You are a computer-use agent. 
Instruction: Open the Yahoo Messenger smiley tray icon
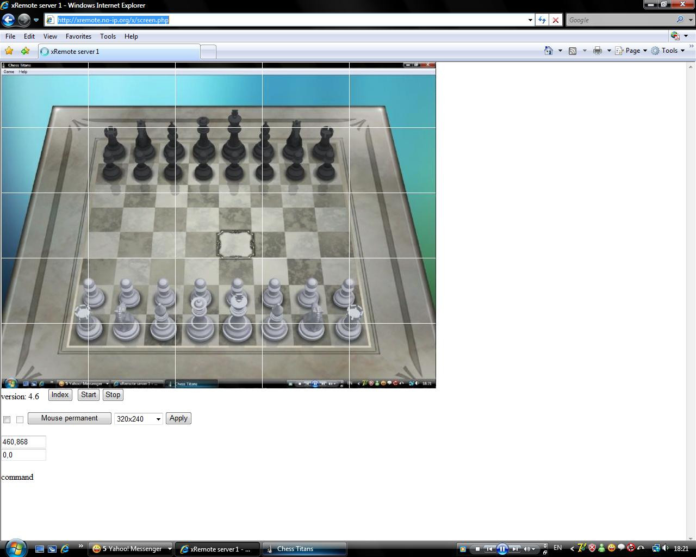612,548
